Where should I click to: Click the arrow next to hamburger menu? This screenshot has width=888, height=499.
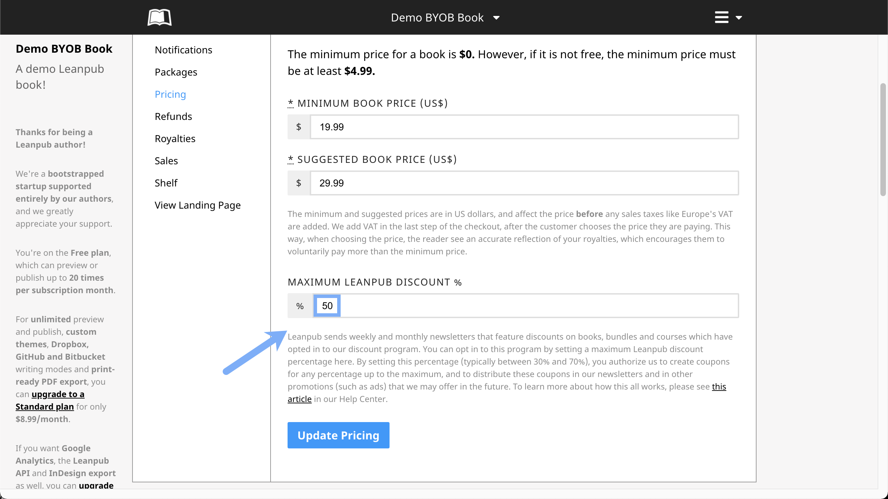pos(739,18)
